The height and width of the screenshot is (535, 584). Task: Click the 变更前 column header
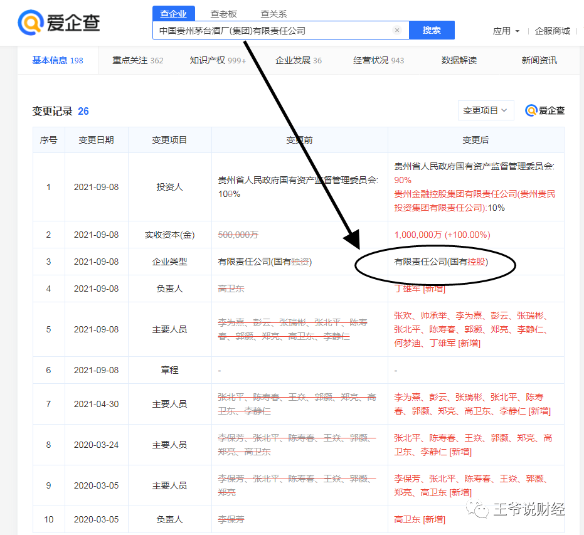click(x=299, y=140)
